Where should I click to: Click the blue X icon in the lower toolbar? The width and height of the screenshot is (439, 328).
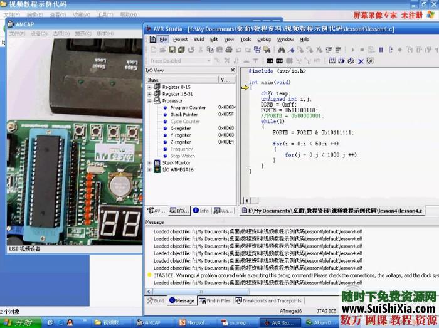pyautogui.click(x=361, y=61)
